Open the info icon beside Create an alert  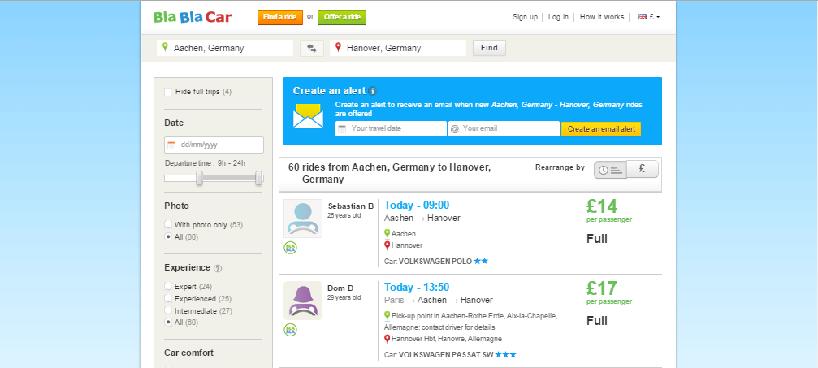(x=373, y=91)
